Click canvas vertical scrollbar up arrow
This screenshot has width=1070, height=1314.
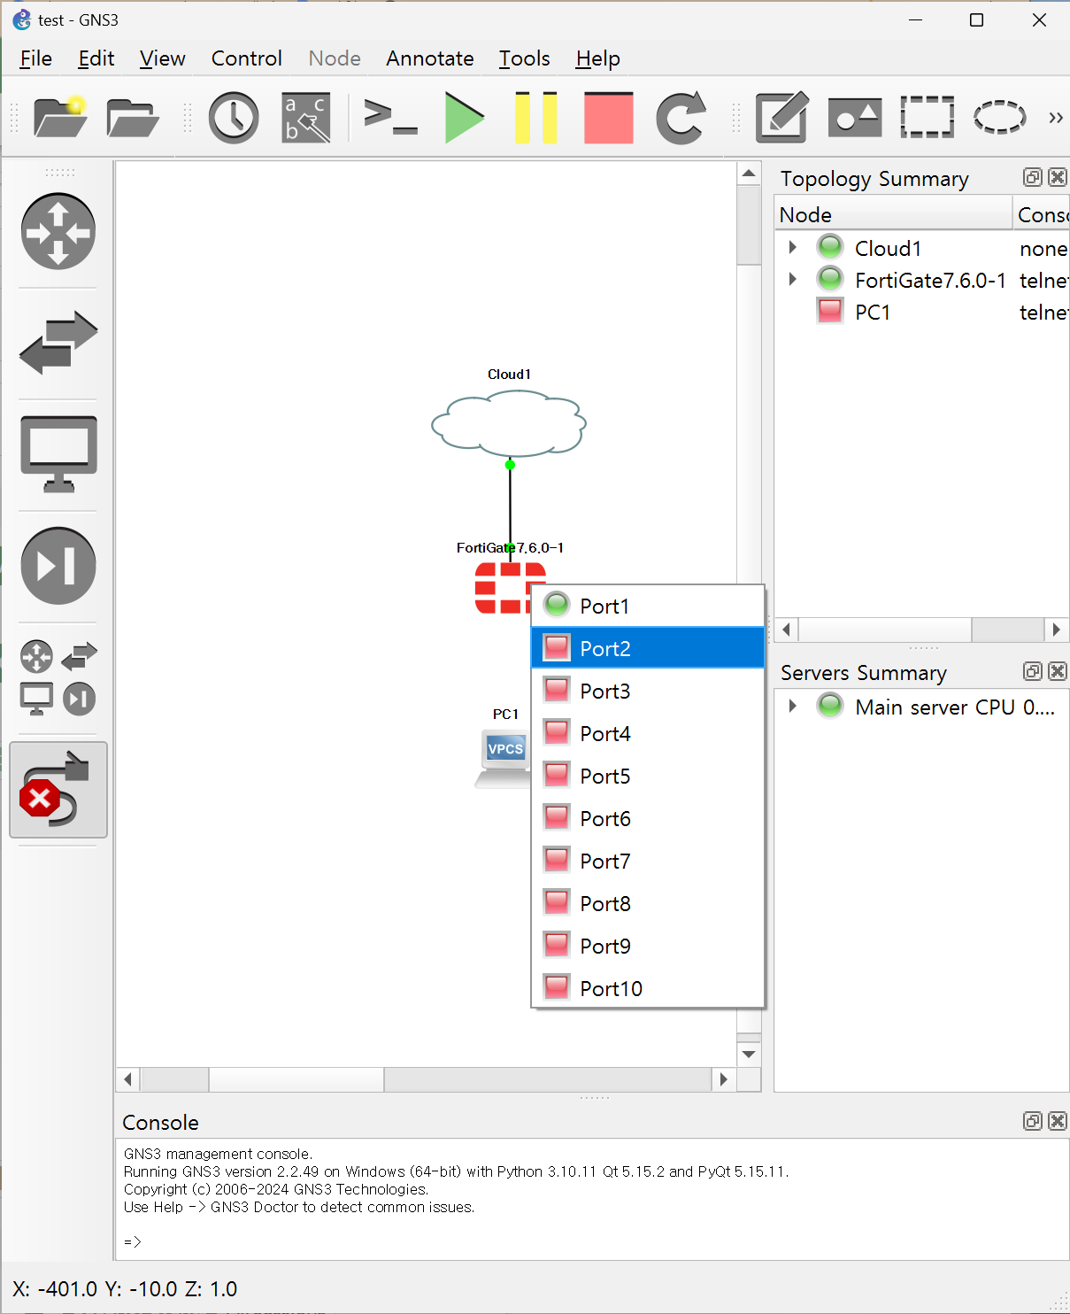(x=749, y=174)
